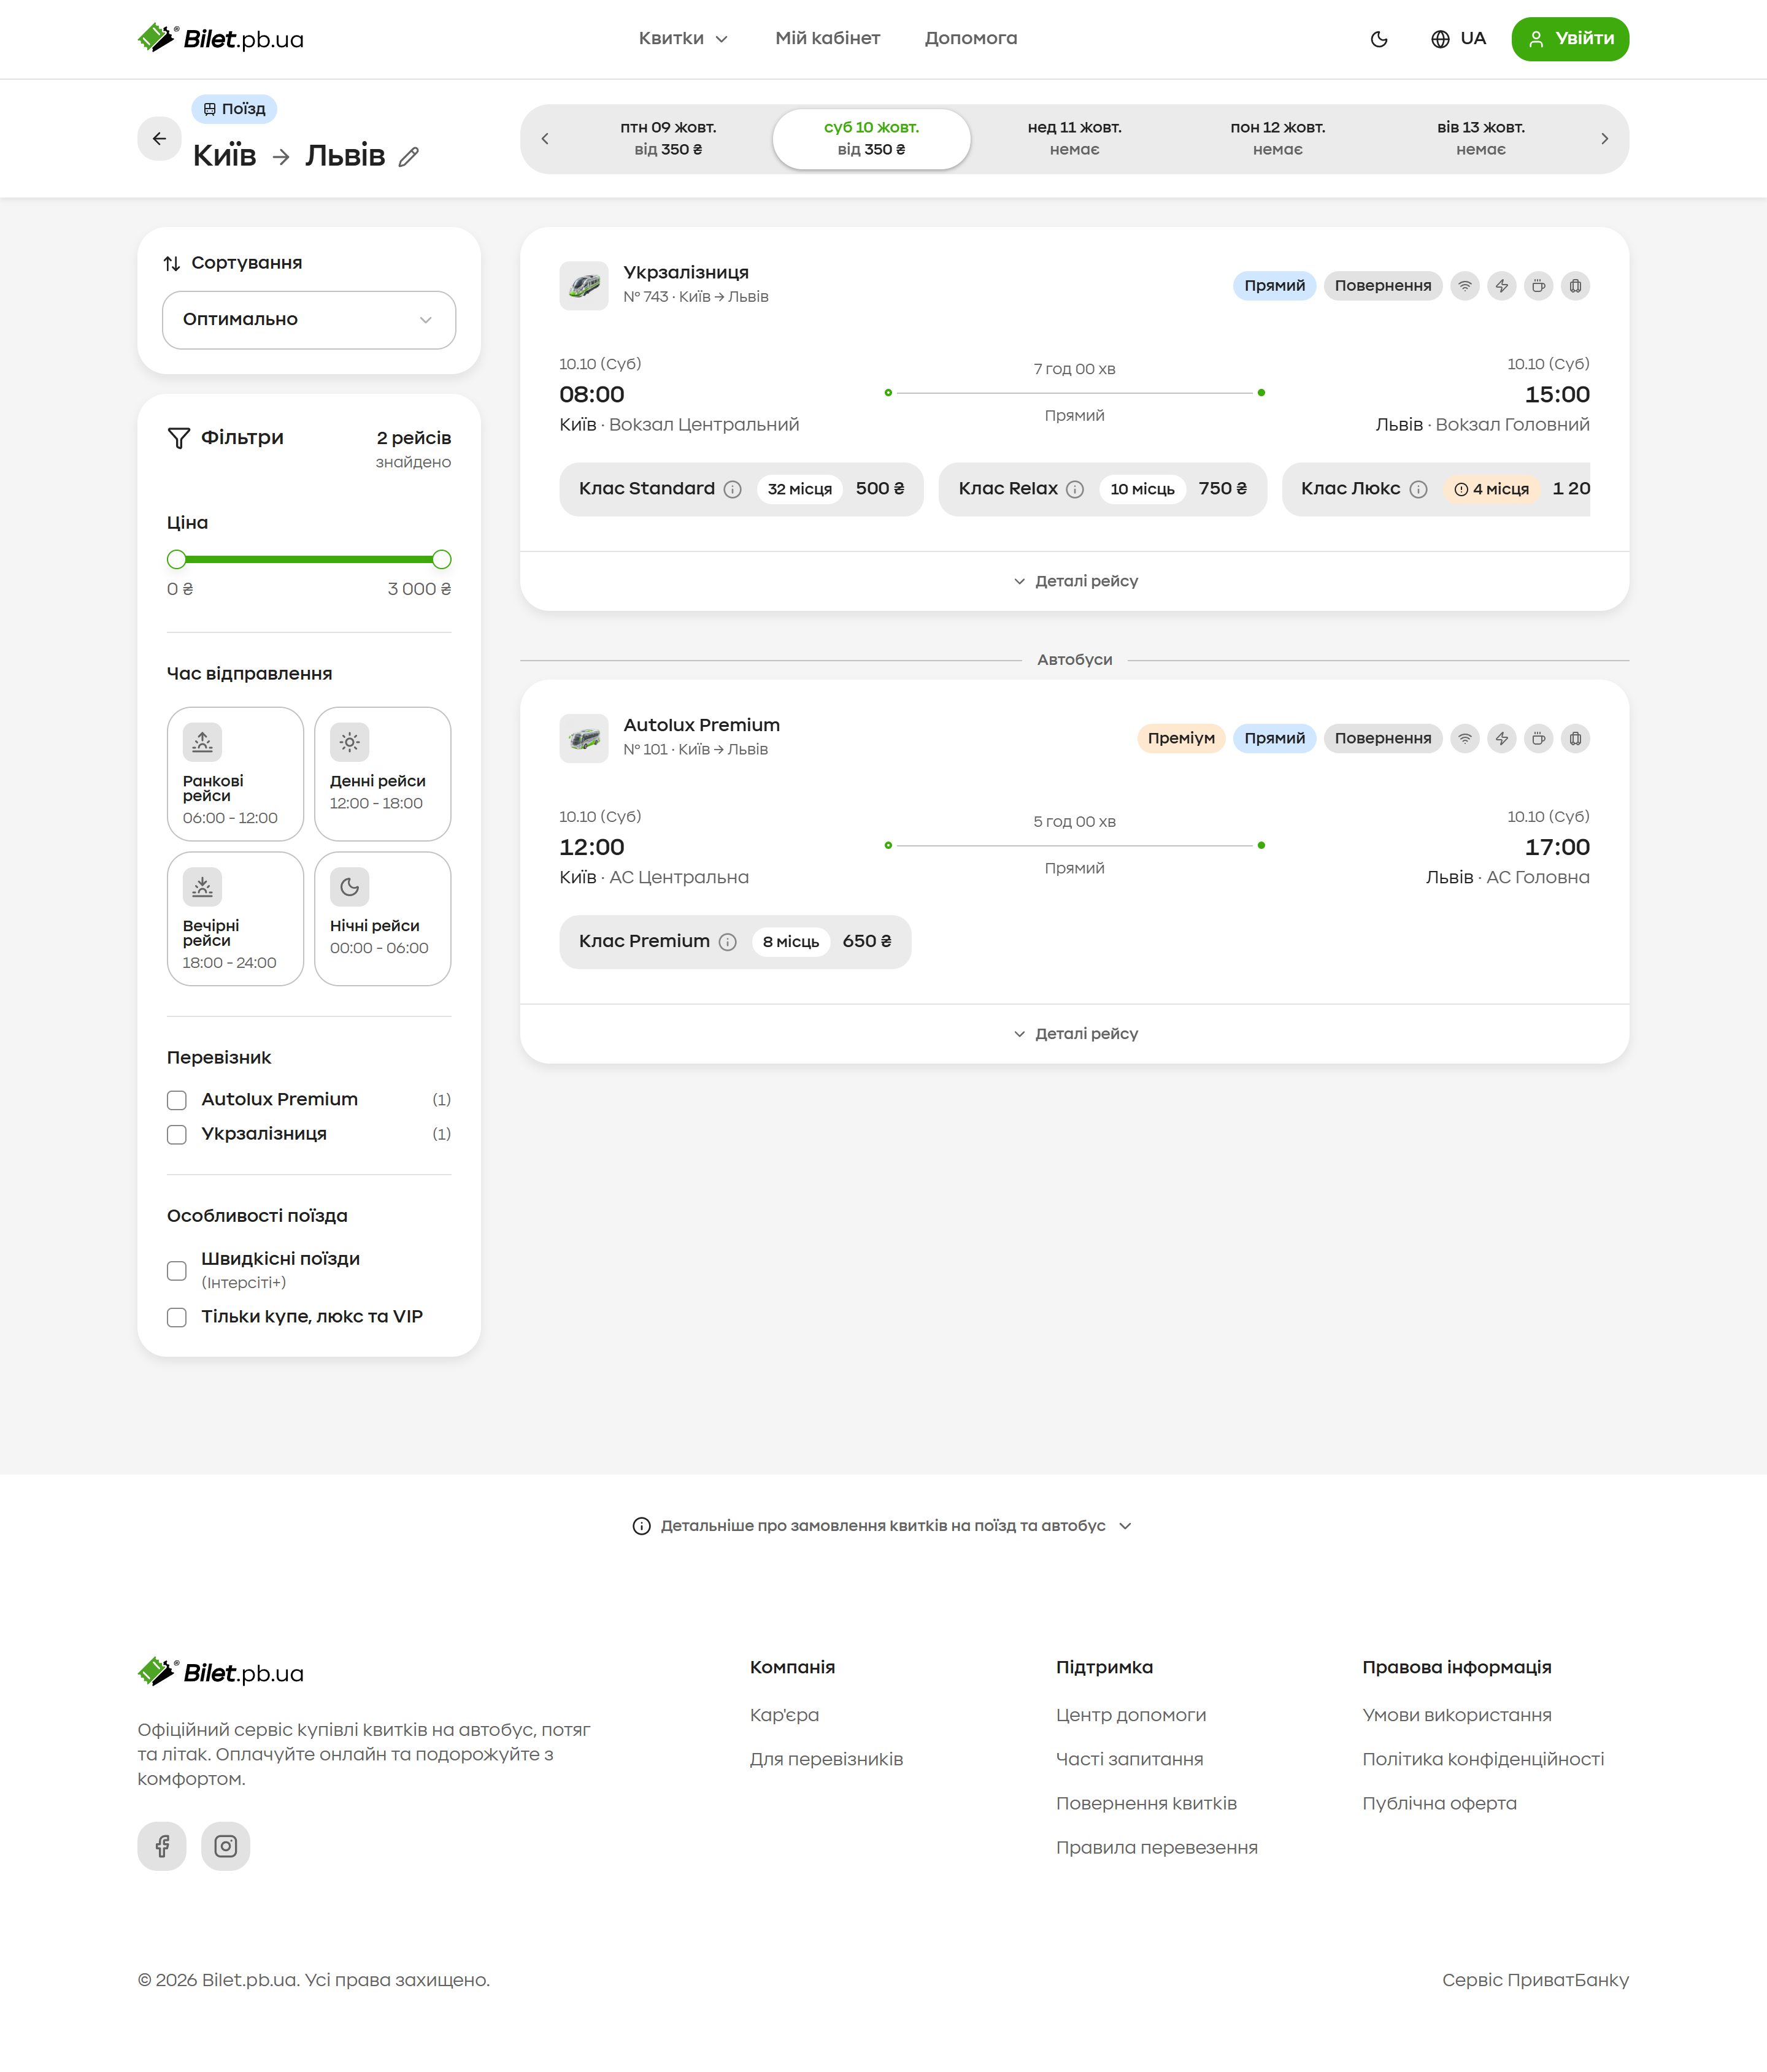This screenshot has height=2072, width=1767.
Task: Click Повернення tag on Укрзалізниця card
Action: [x=1382, y=286]
